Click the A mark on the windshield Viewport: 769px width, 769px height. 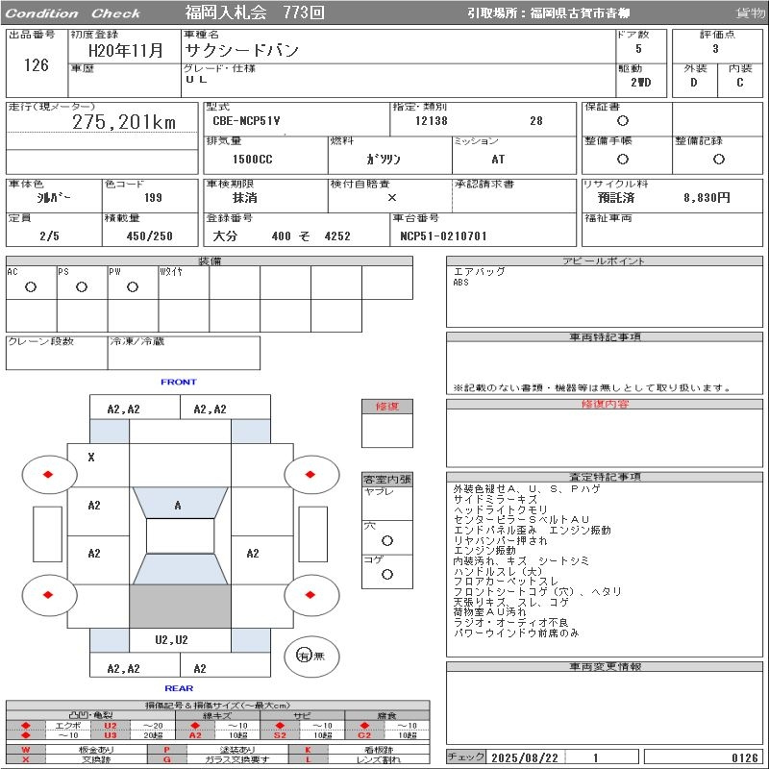[178, 506]
